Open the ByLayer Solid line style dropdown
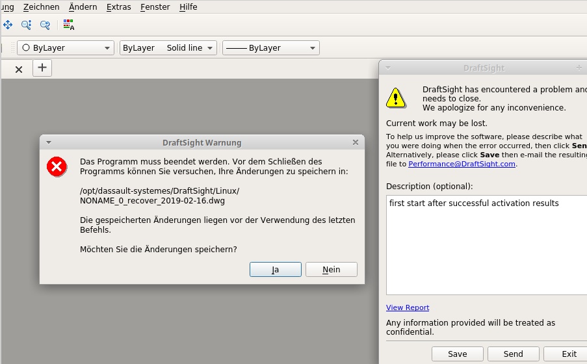Viewport: 587px width, 364px height. (168, 48)
